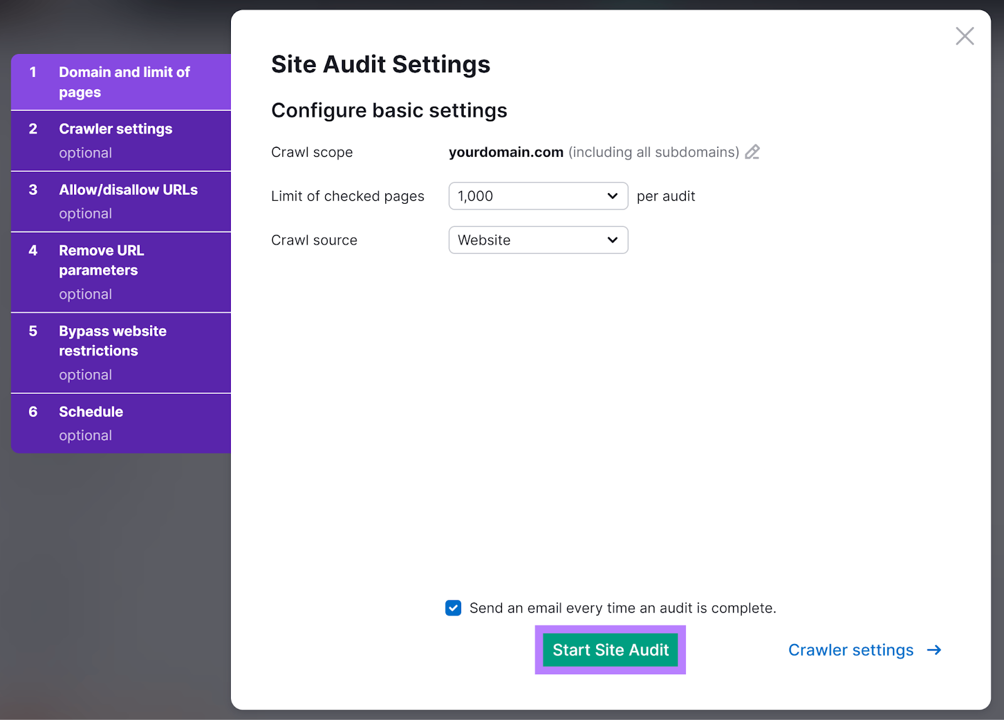Select step 2 Crawler settings in sidebar
Viewport: 1004px width, 720px height.
120,140
